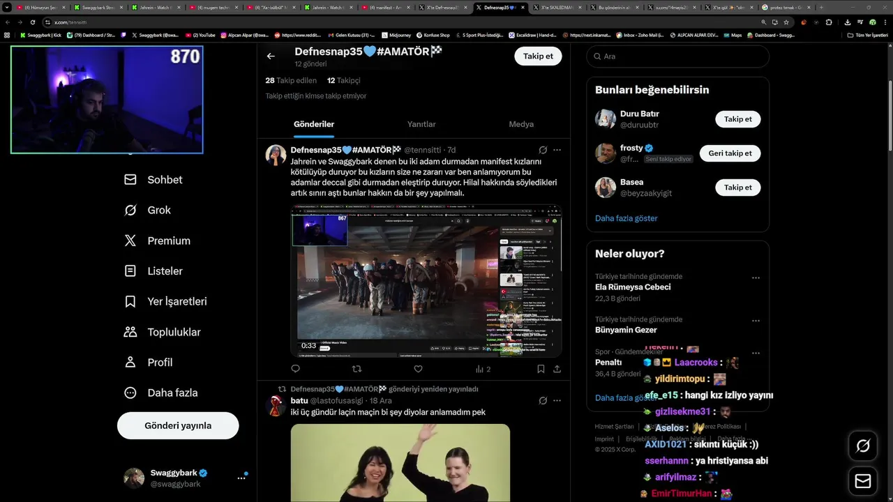Open Grok in the sidebar
The width and height of the screenshot is (893, 502).
(x=147, y=210)
